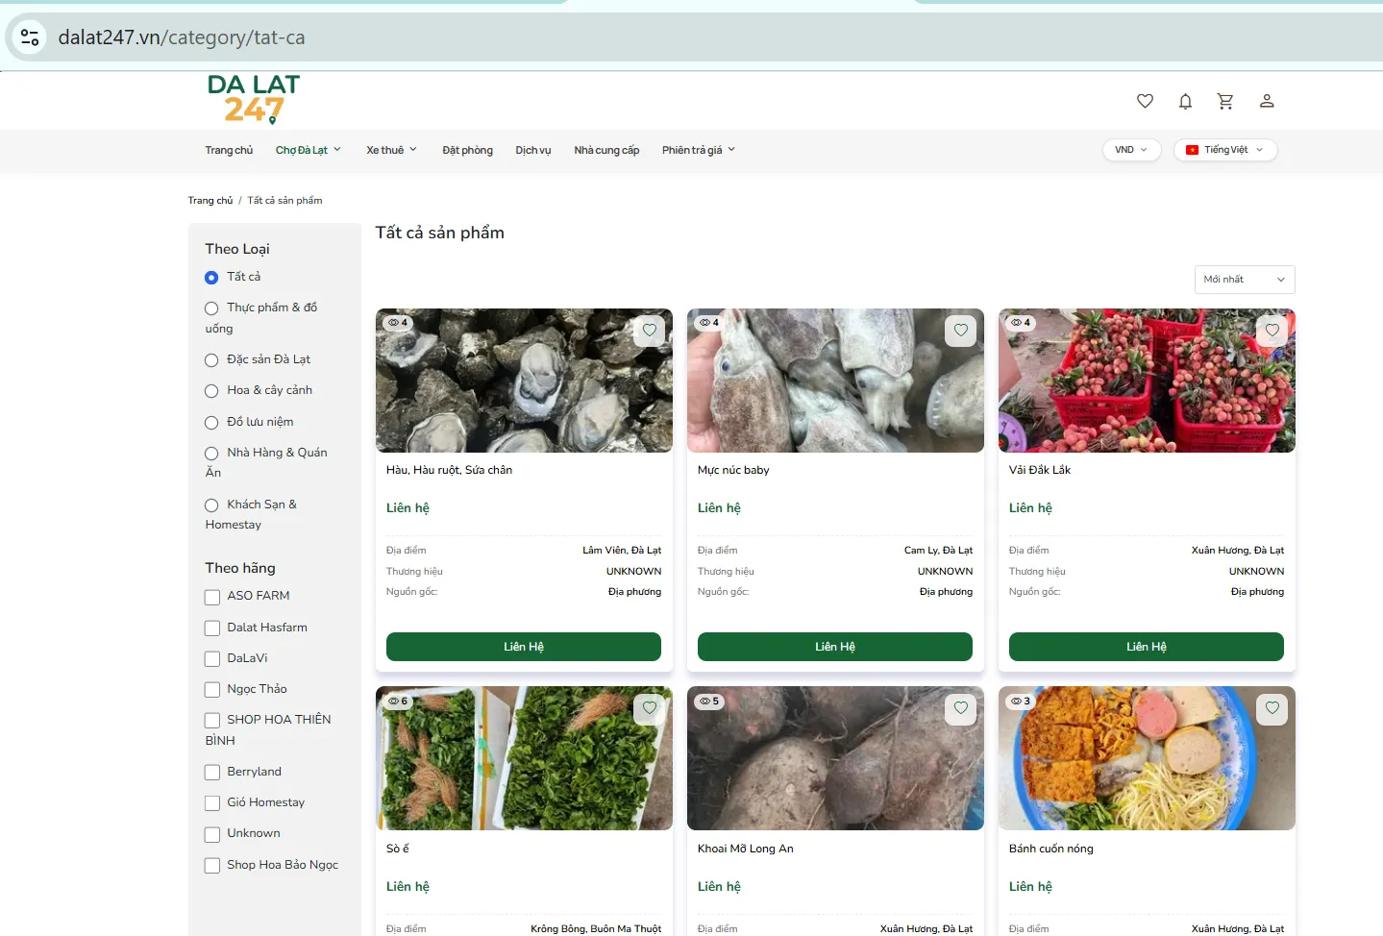Screen dimensions: 1383x936
Task: Open the VND currency dropdown
Action: coord(1131,150)
